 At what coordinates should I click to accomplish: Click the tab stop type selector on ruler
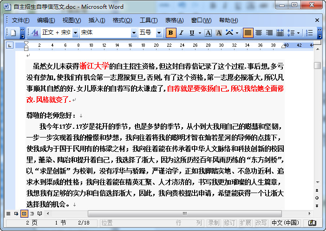[10, 45]
